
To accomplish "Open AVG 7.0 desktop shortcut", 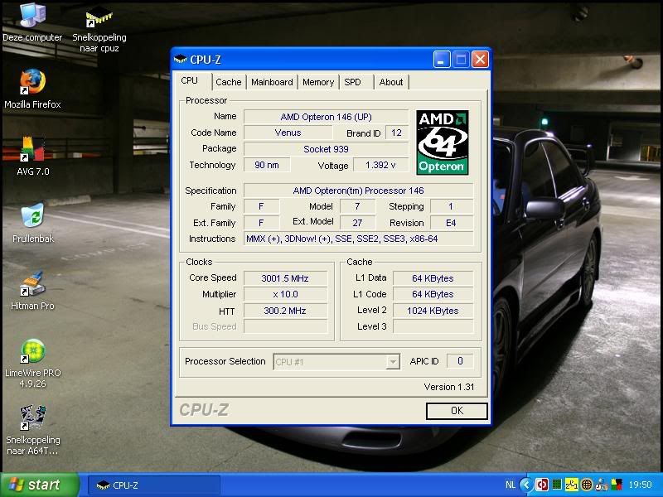I will click(32, 156).
